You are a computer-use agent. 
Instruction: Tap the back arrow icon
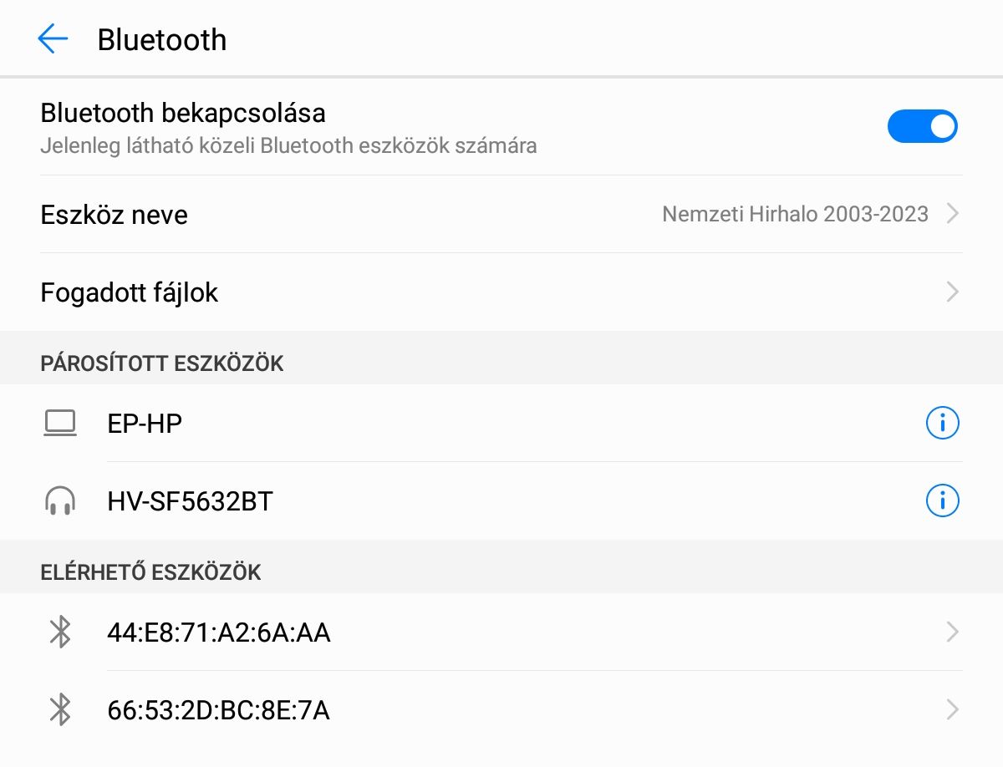53,39
